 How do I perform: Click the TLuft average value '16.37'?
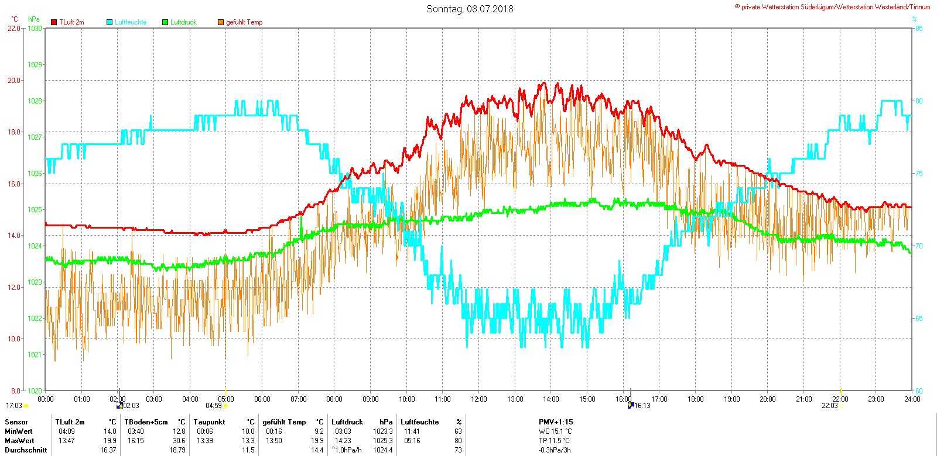coord(108,450)
